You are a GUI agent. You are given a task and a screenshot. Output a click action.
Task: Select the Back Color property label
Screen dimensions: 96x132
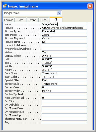pos(11,77)
